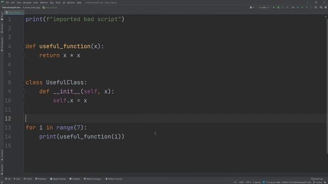
Task: Click the Stop icon in toolbar
Action: coord(287,8)
